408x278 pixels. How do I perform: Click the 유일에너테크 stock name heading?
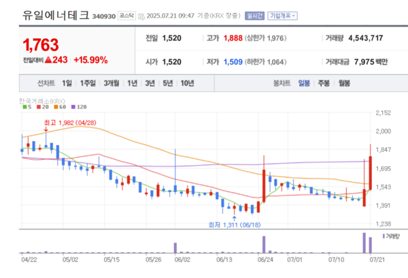56,16
